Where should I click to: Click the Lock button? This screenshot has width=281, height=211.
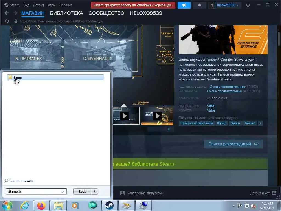[x=82, y=191]
